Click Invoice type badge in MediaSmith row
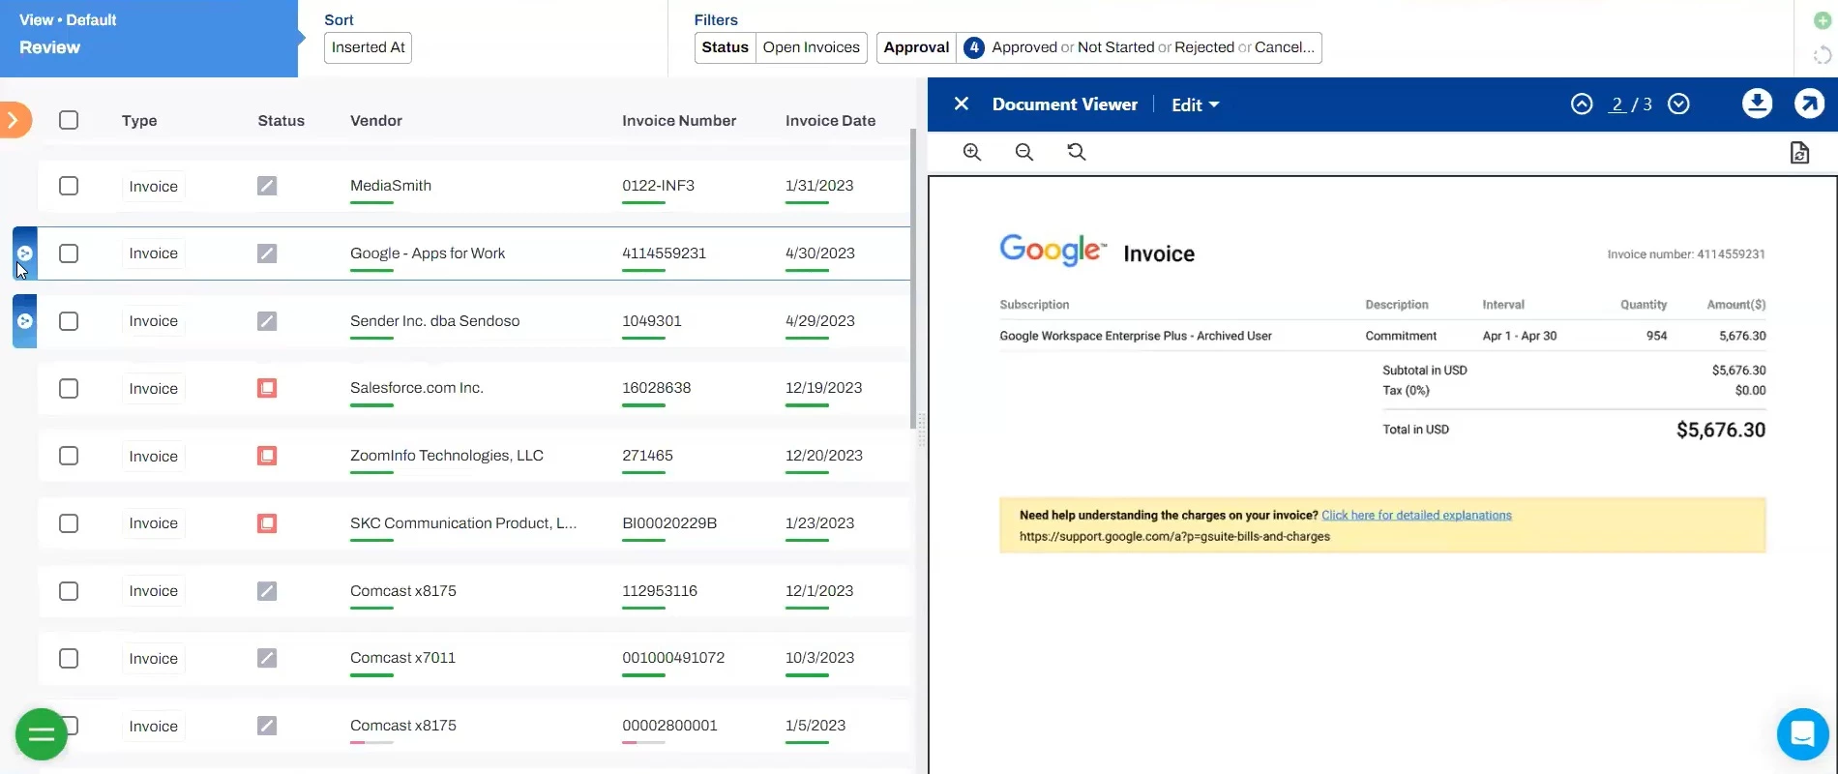 [153, 187]
